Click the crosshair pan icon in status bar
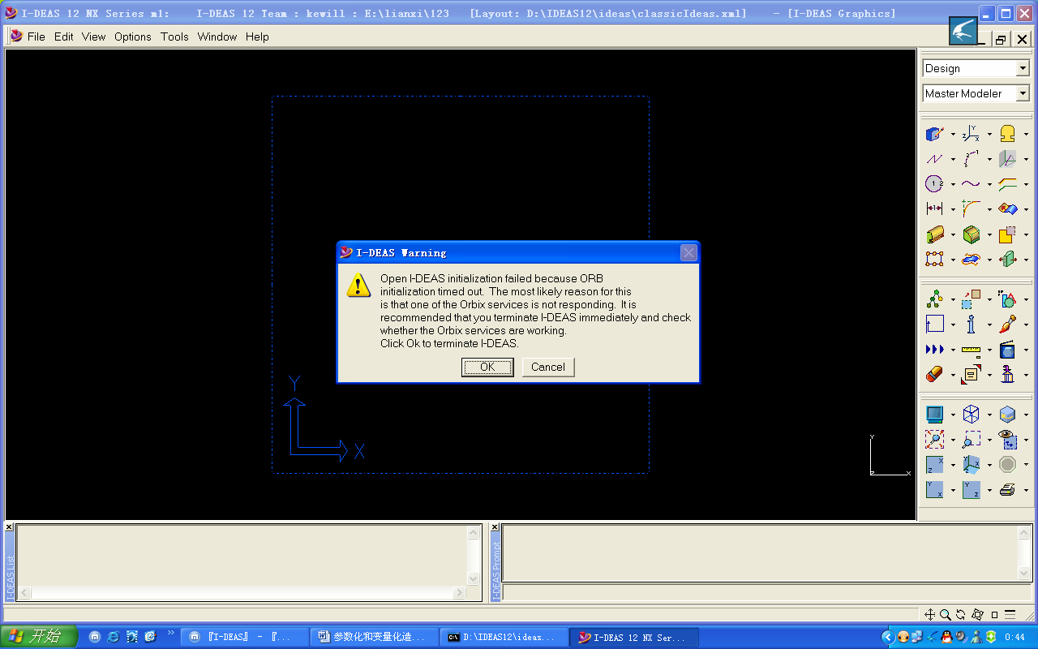This screenshot has height=649, width=1038. 930,615
